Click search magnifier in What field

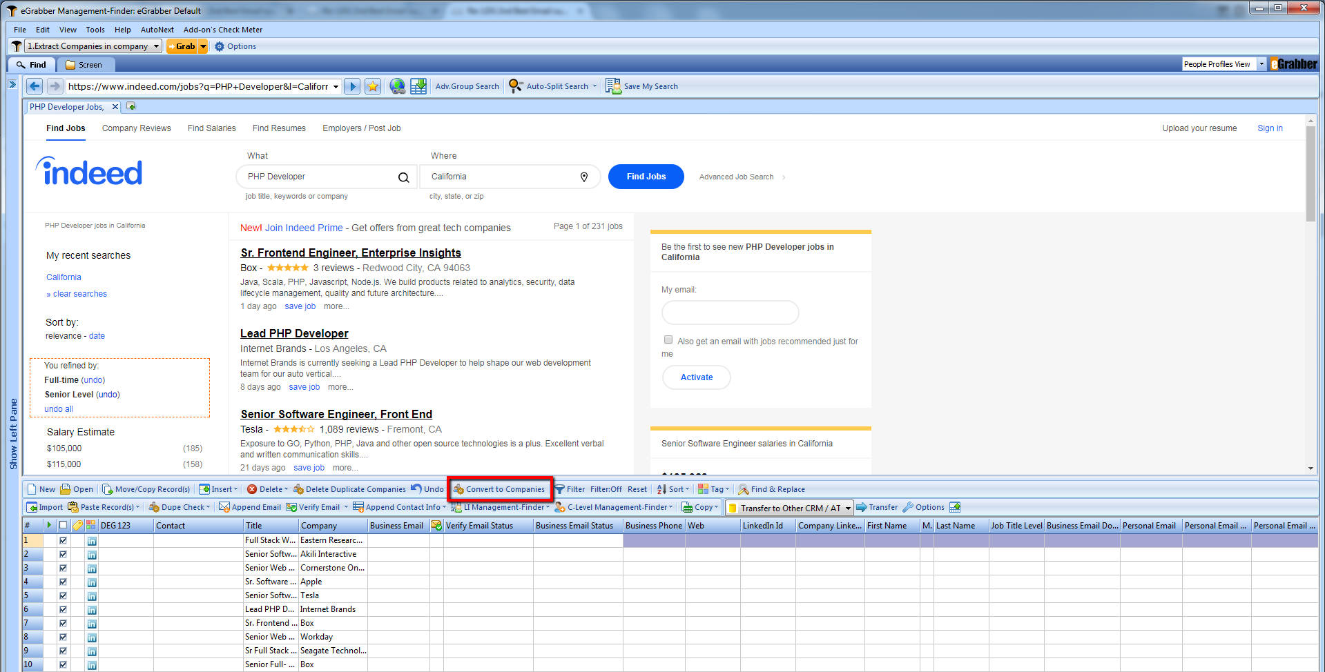[x=404, y=177]
